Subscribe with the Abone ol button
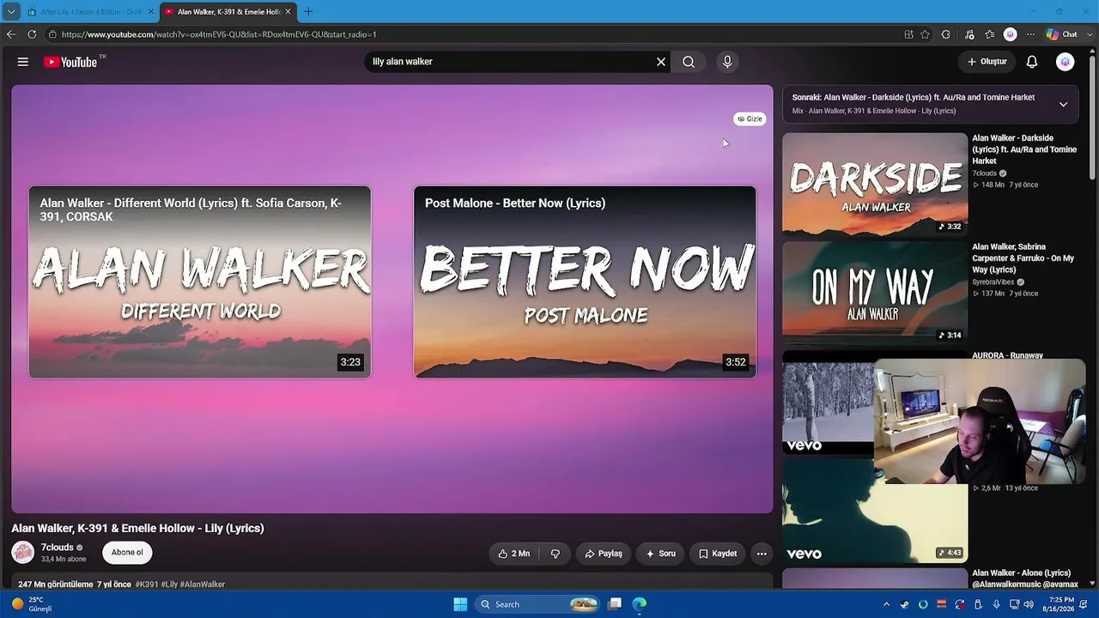Screen dimensions: 1099x618 pos(127,553)
